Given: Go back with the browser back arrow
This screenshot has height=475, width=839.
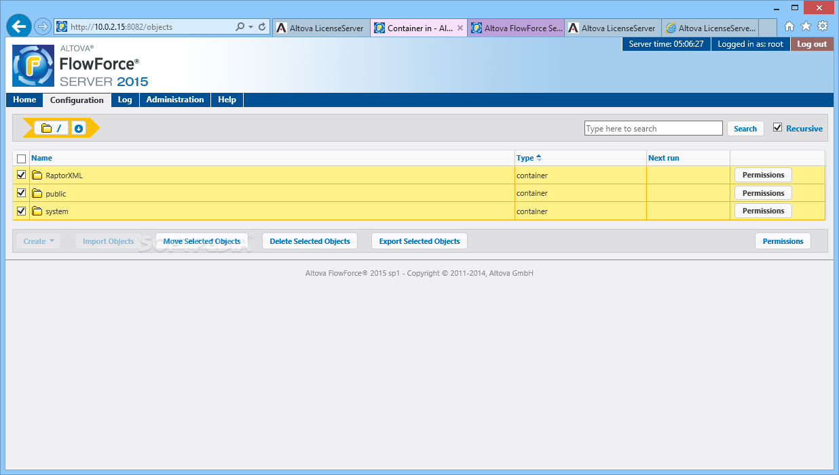Looking at the screenshot, I should coord(19,27).
